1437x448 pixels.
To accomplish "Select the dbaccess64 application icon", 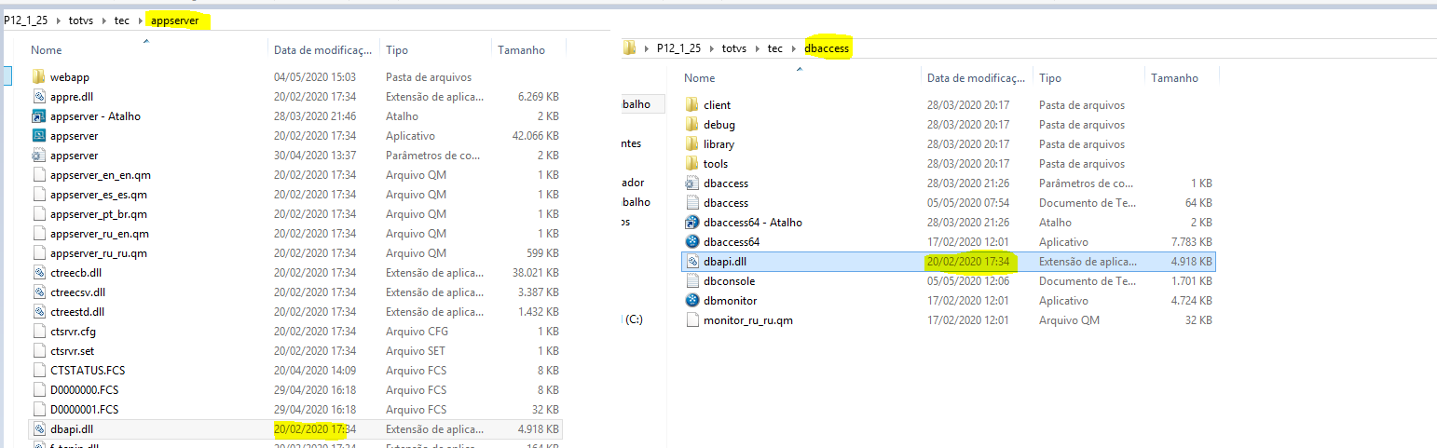I will (x=692, y=242).
